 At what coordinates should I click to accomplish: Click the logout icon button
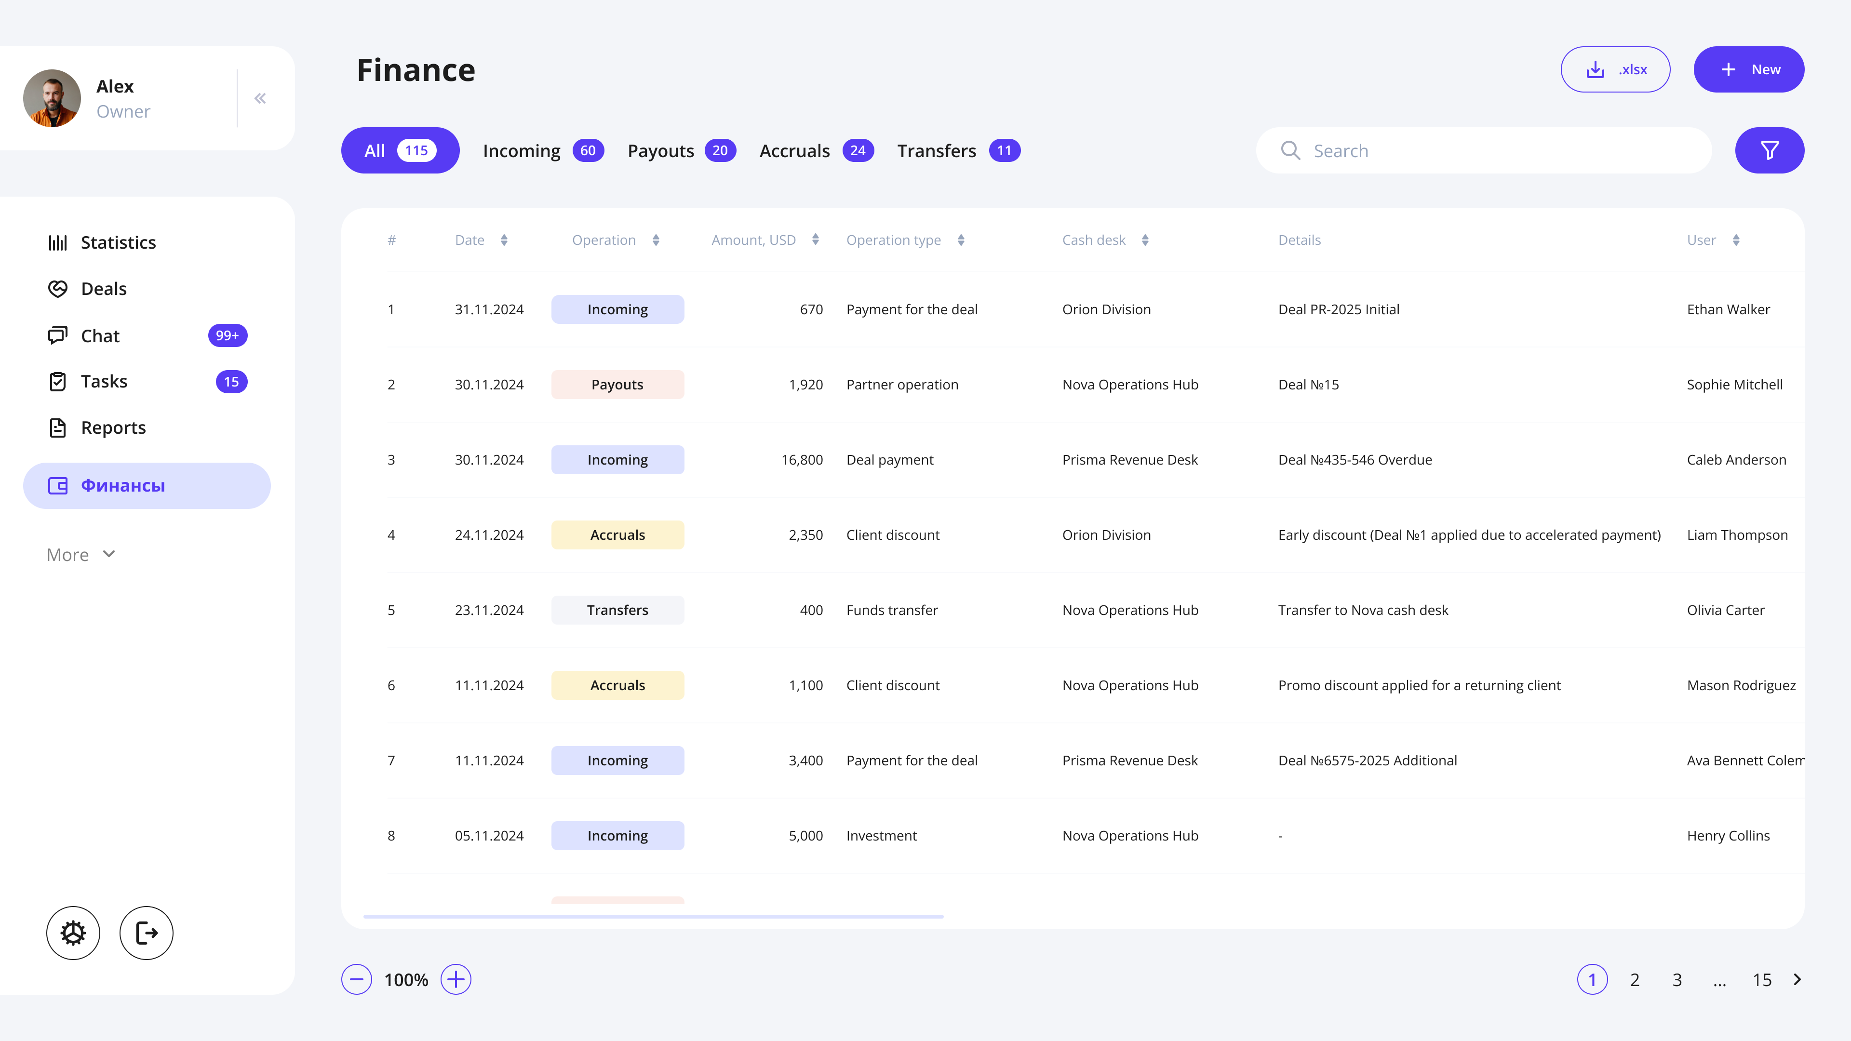146,933
